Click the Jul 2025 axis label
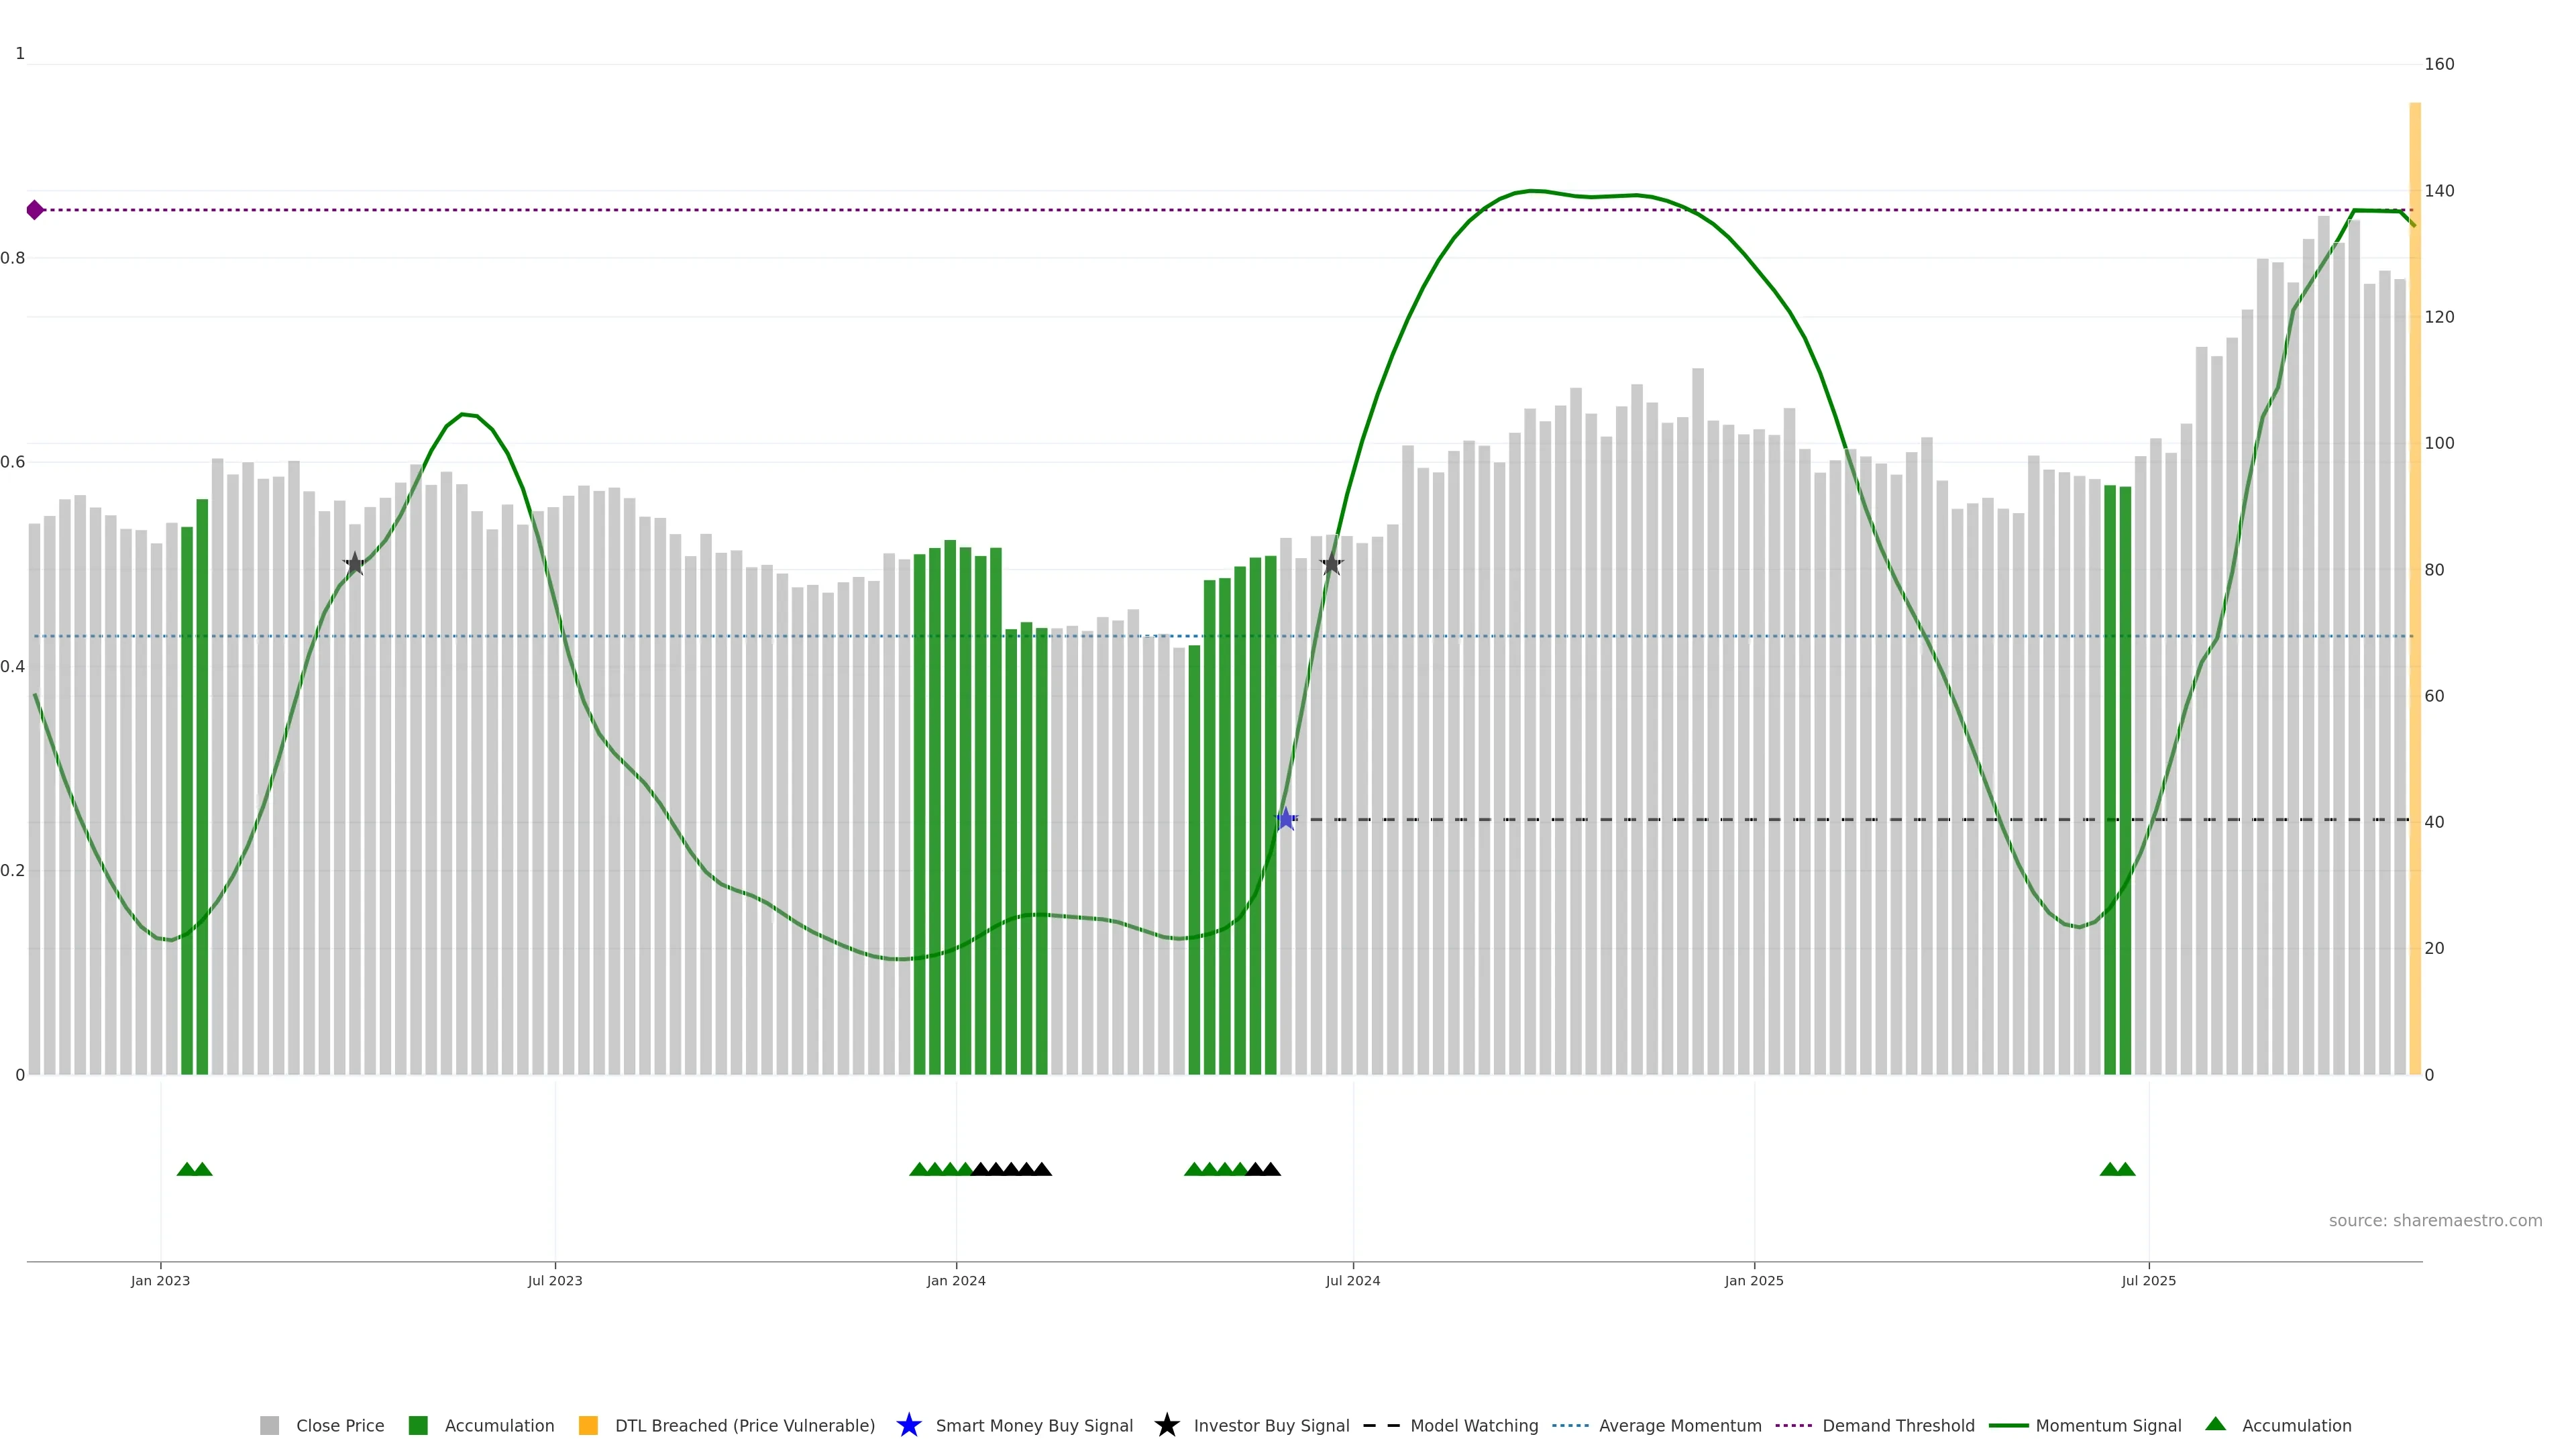Viewport: 2576px width, 1449px height. point(2148,1280)
